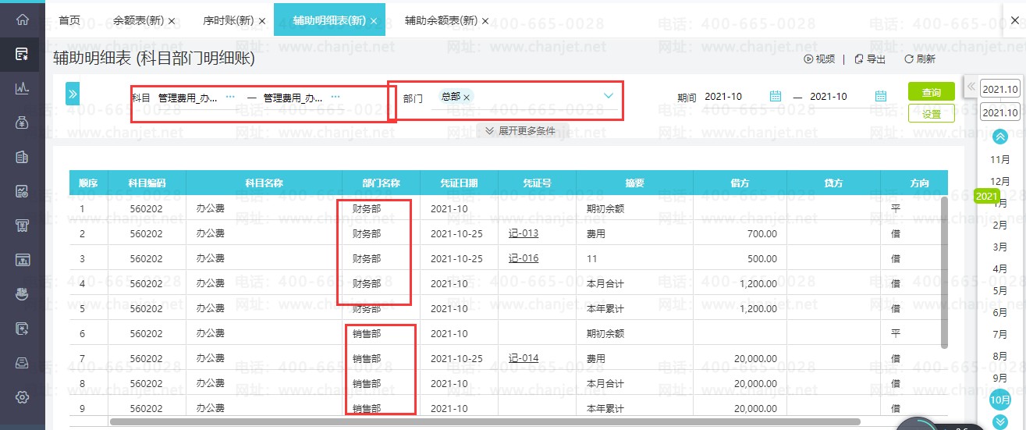Image resolution: width=1026 pixels, height=430 pixels.
Task: Select 3月 in the period timeline
Action: [999, 247]
